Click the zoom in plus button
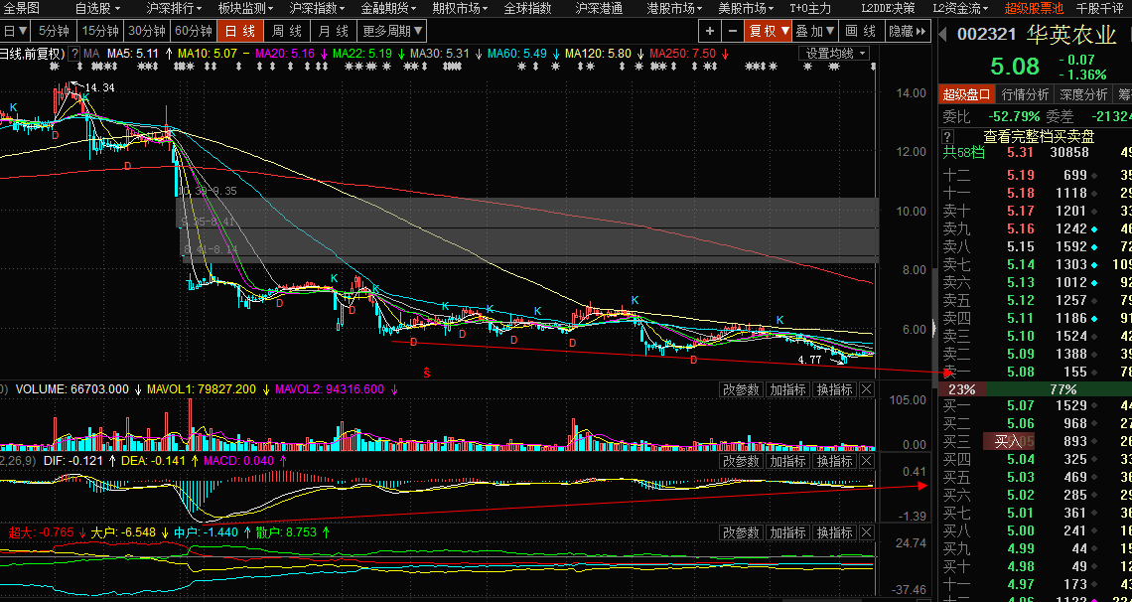The height and width of the screenshot is (602, 1132). [709, 31]
